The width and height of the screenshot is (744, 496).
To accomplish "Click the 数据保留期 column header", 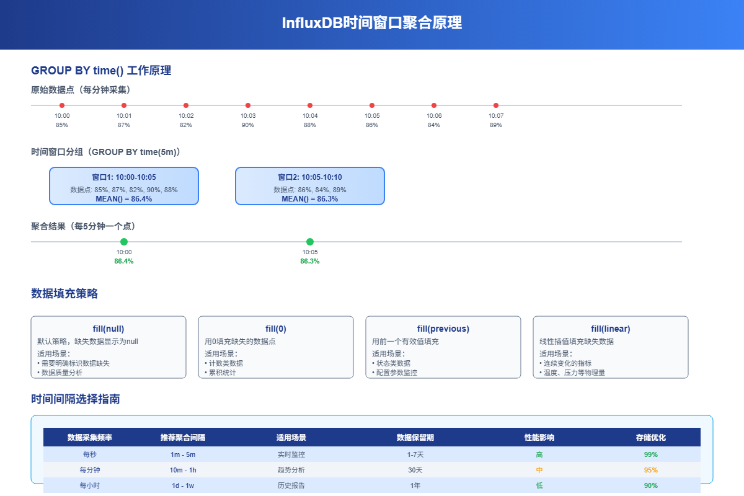I will point(415,437).
